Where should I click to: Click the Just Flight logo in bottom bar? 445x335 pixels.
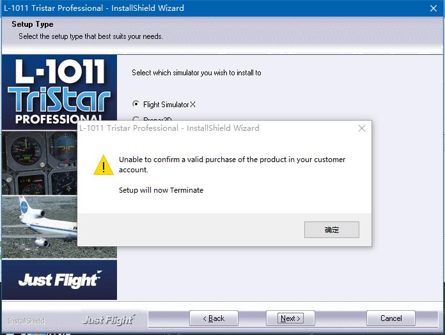[x=107, y=319]
